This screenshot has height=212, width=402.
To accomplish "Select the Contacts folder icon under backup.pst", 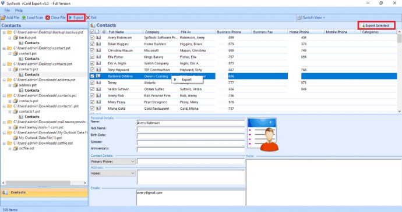I will click(21, 43).
